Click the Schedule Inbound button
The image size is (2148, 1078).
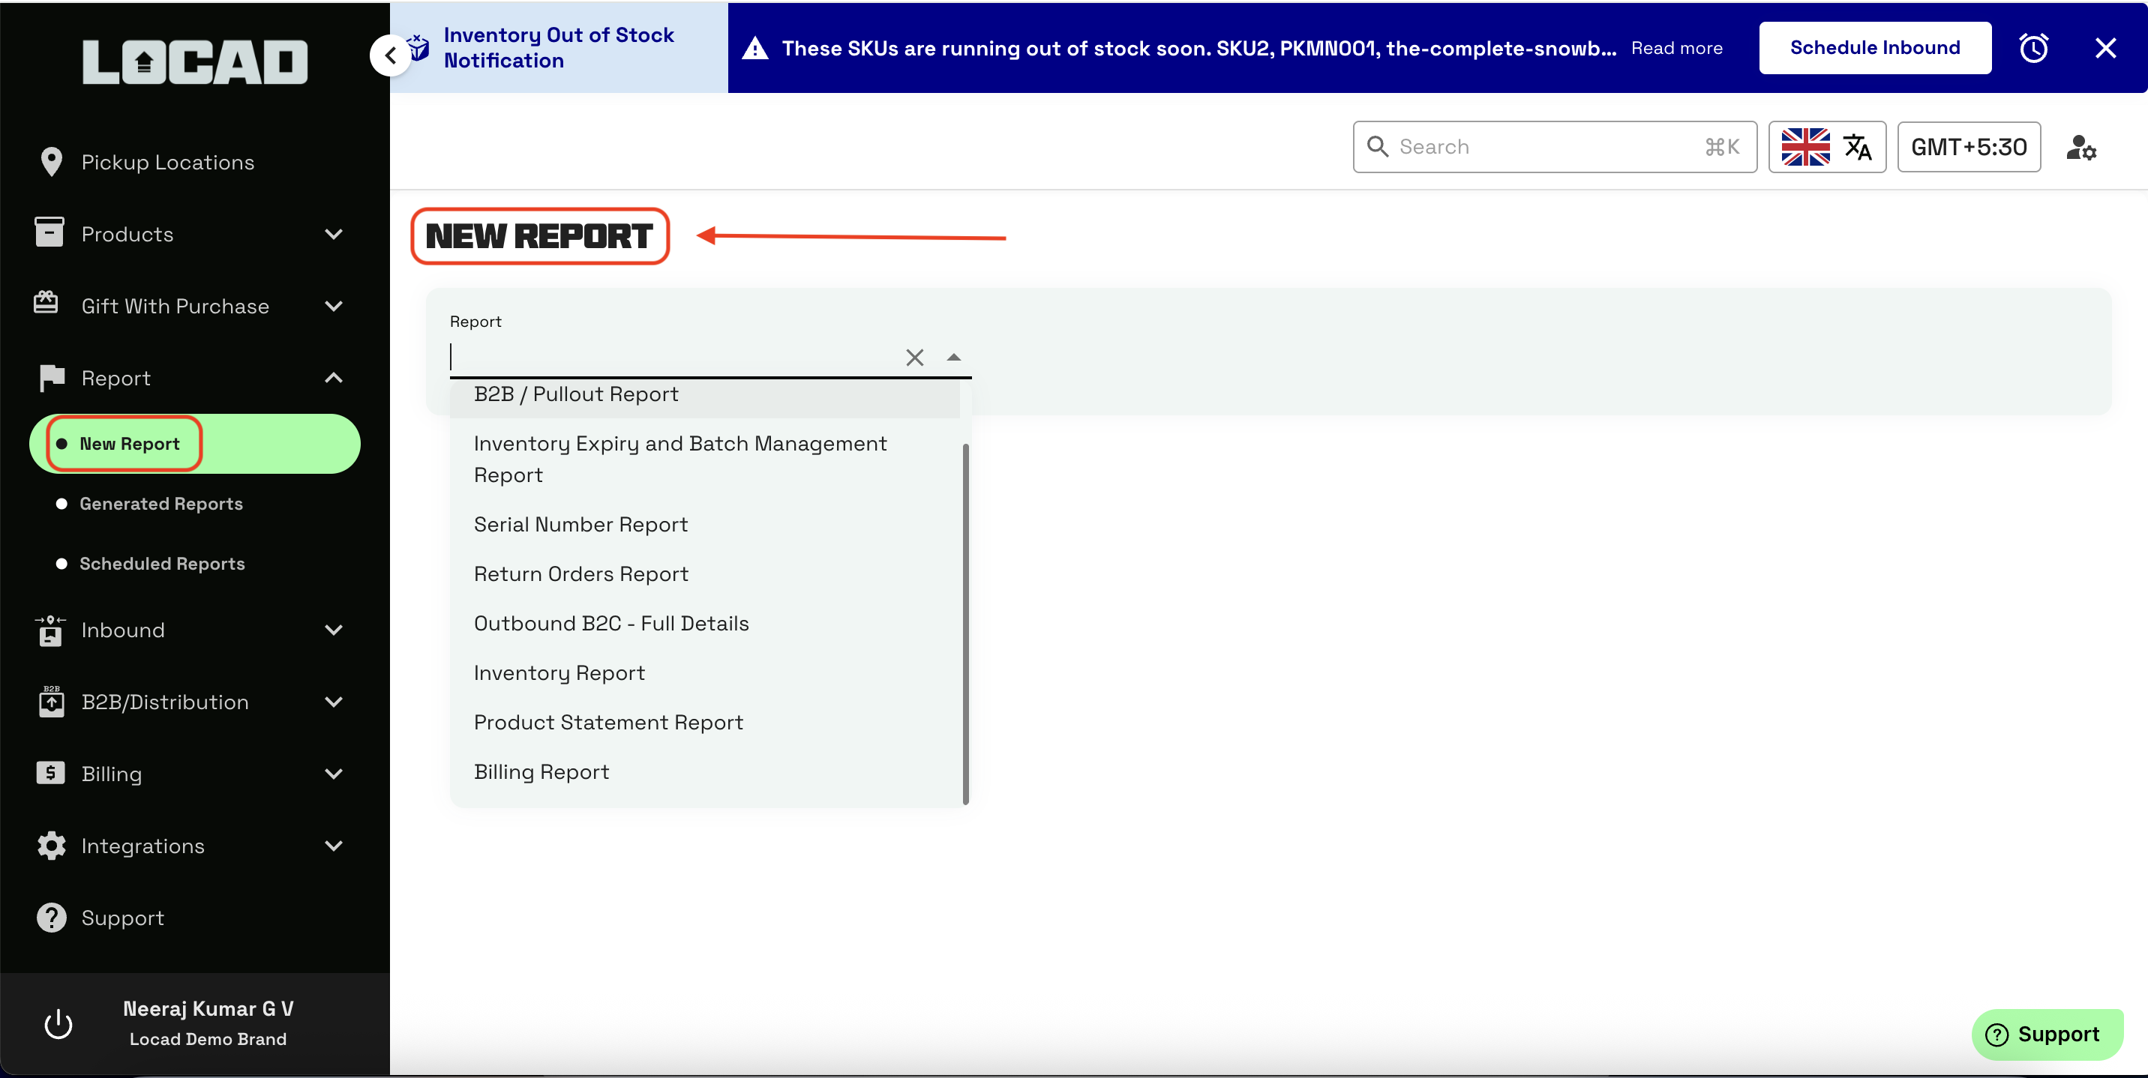1874,49
